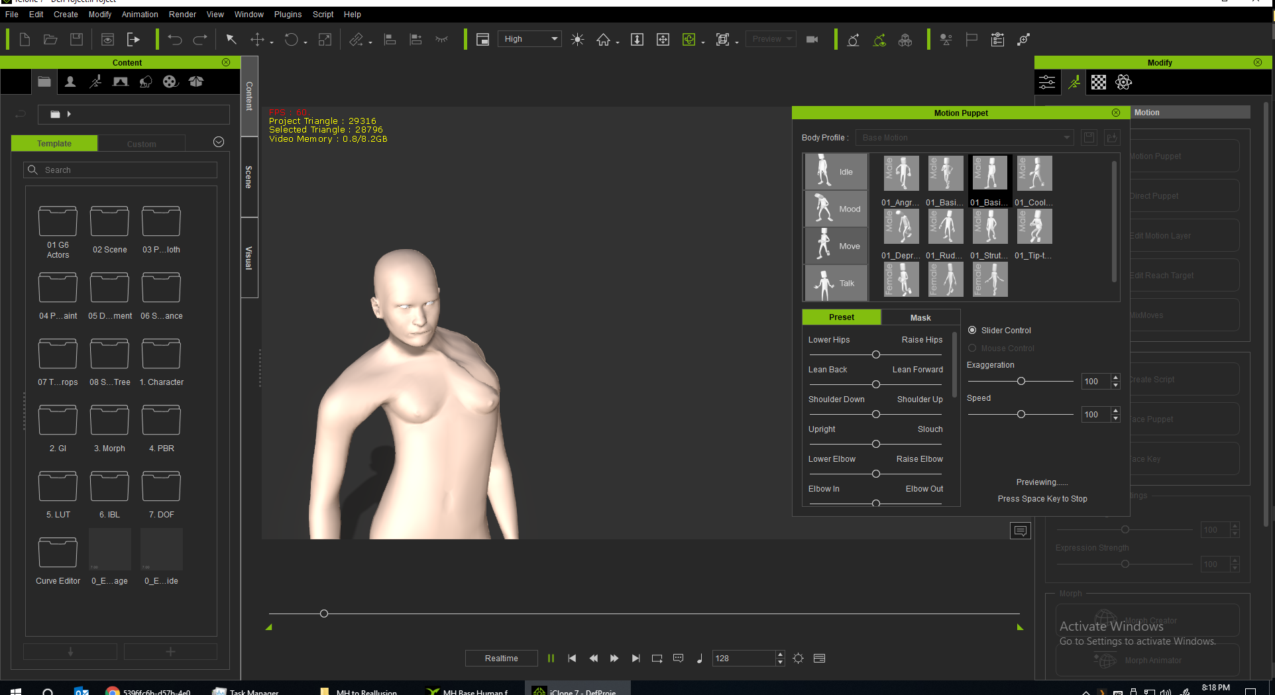Expand Content panel options chevron

(x=219, y=142)
